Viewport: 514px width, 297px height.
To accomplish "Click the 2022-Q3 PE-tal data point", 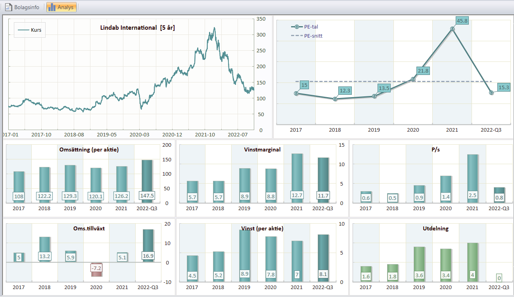I will (491, 92).
